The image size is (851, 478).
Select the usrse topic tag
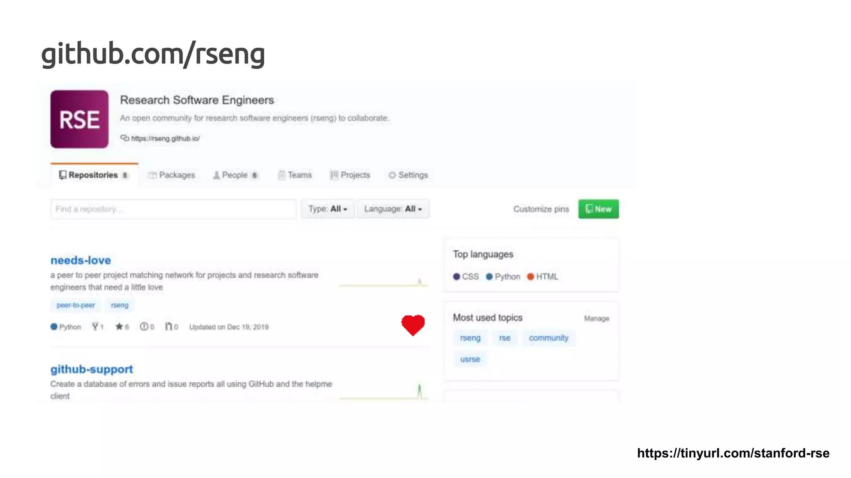click(x=470, y=359)
